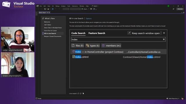Open the File menu
This screenshot has height=104, width=186.
[41, 6]
